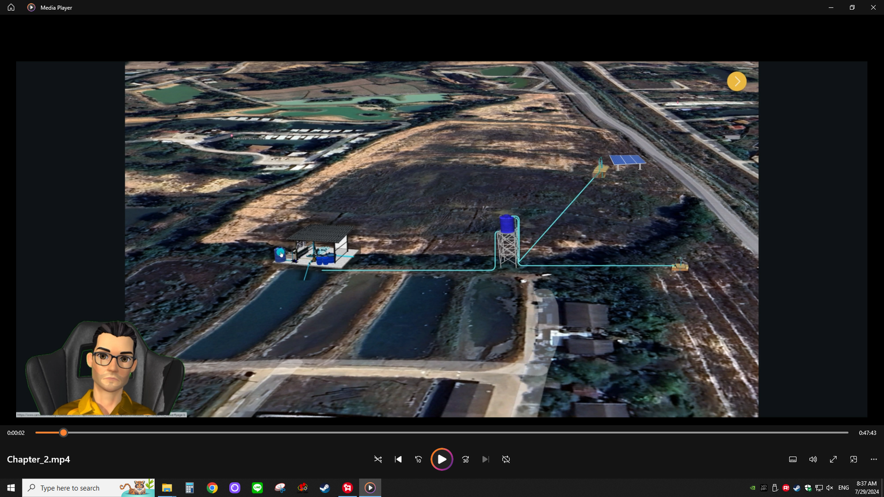This screenshot has width=884, height=497.
Task: Click the Chapter_2.mp4 title
Action: pyautogui.click(x=39, y=459)
